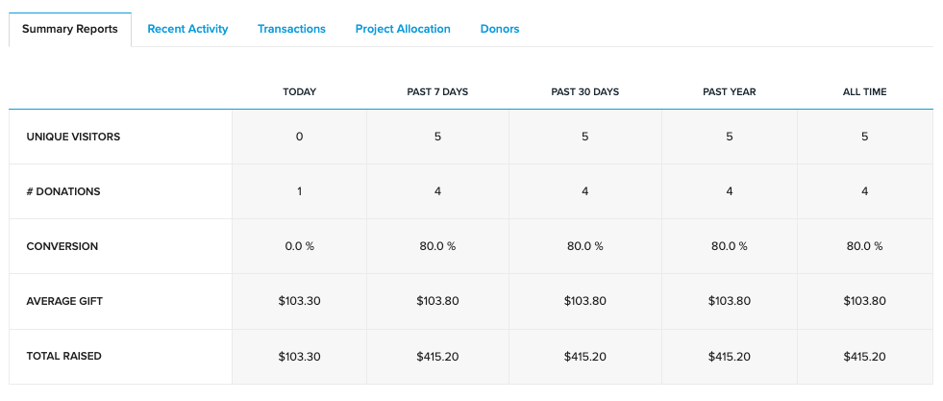
Task: Select the All Time column header
Action: click(x=864, y=92)
